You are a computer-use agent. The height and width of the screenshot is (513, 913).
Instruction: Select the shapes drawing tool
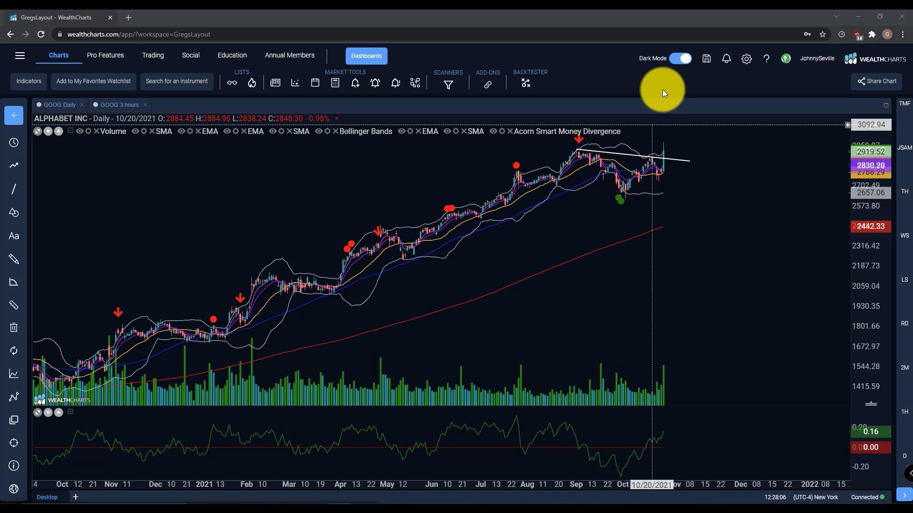[x=14, y=212]
